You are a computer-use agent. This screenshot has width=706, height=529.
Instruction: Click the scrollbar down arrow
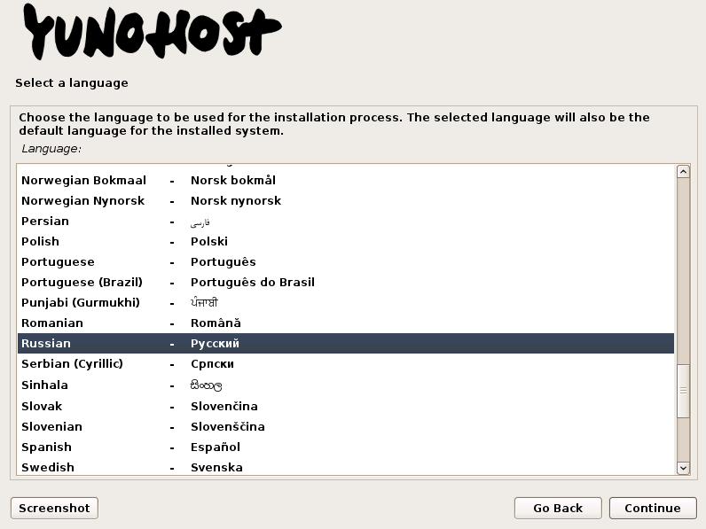pyautogui.click(x=683, y=468)
